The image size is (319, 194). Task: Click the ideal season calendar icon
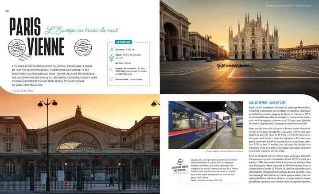pos(111,79)
